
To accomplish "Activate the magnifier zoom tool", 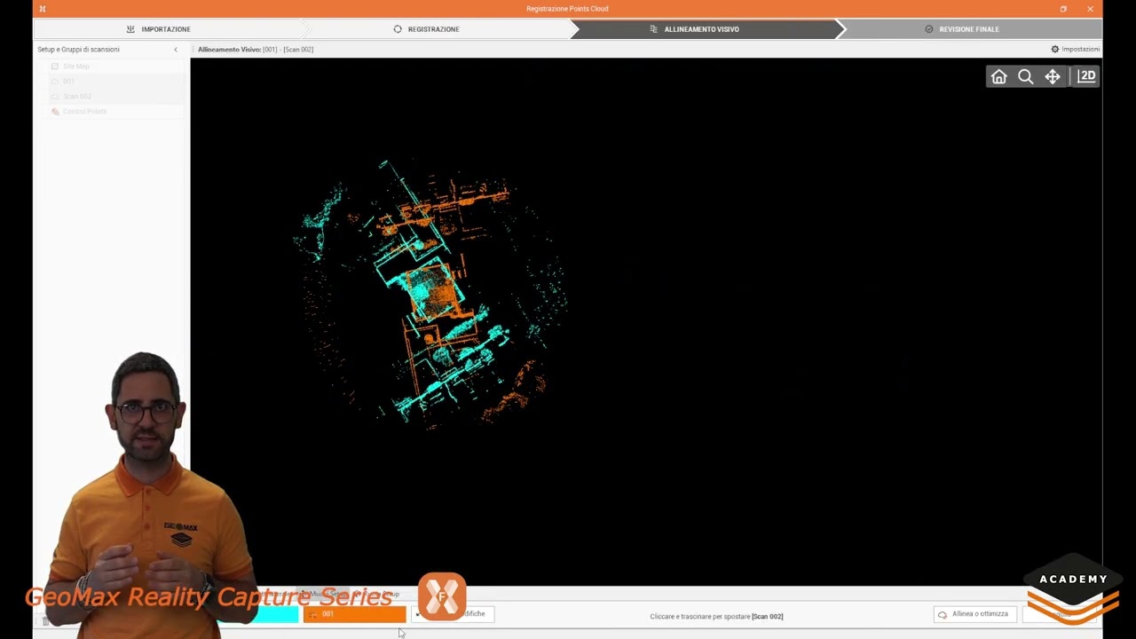I will click(x=1025, y=77).
